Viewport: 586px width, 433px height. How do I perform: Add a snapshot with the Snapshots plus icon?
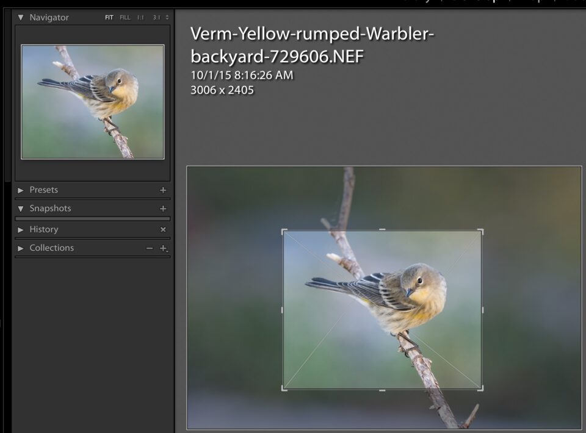click(163, 209)
